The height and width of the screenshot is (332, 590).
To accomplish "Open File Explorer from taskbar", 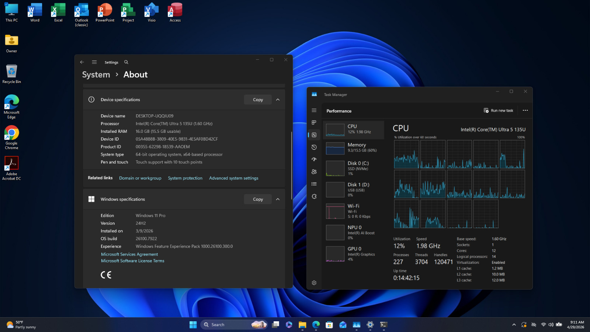I will (302, 325).
